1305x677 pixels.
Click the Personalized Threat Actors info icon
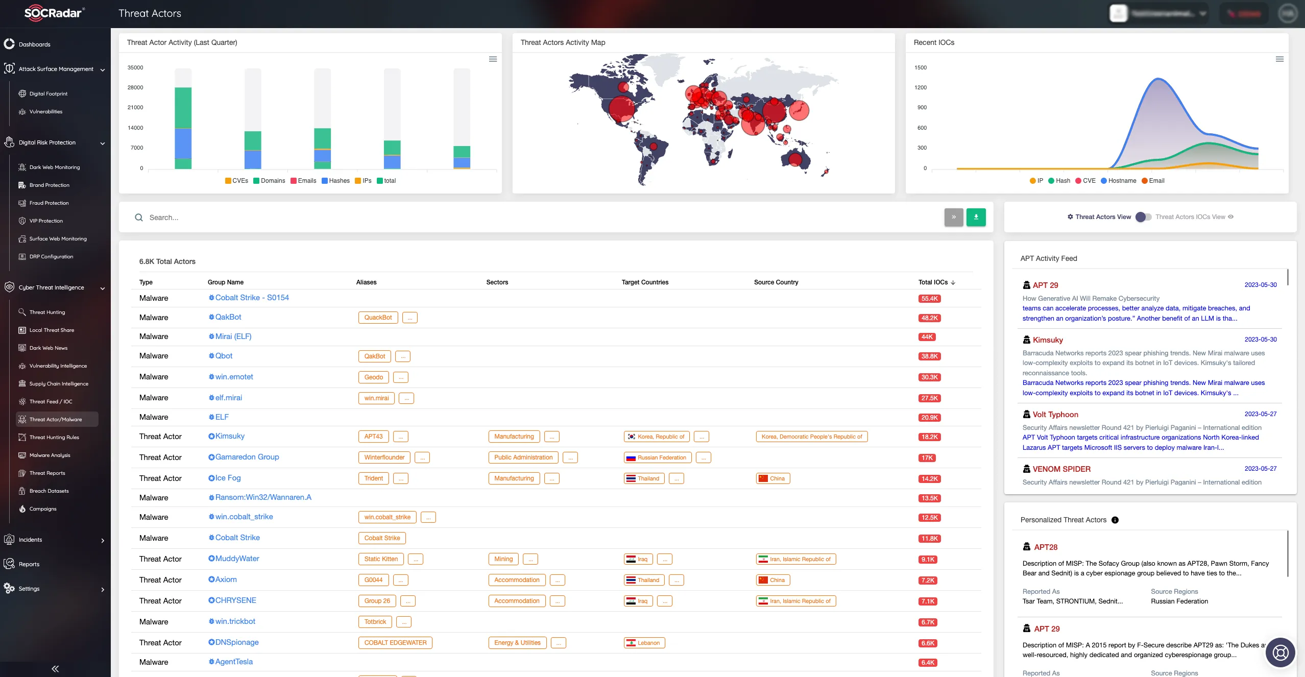click(x=1115, y=520)
